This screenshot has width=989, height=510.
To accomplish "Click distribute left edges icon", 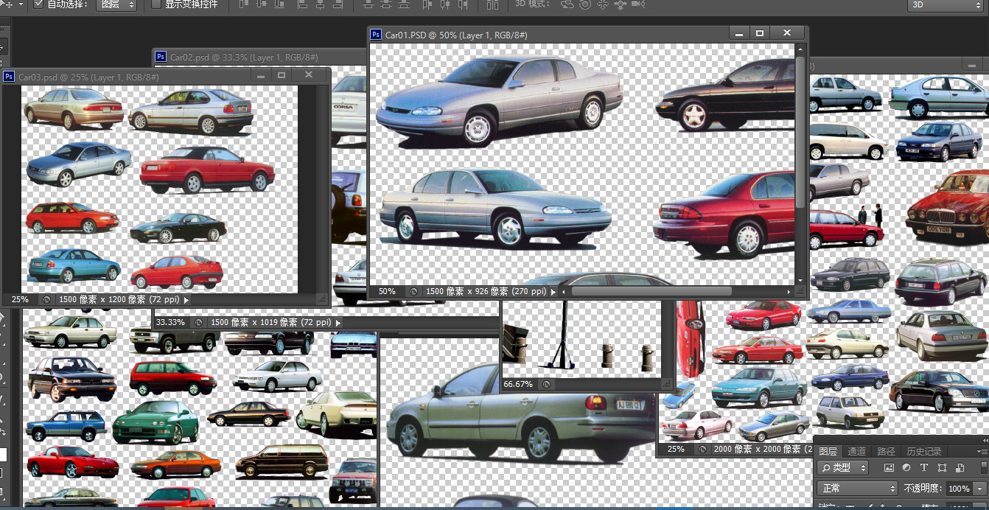I will (427, 4).
